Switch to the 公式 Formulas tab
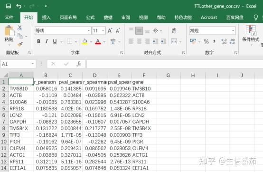 [90, 18]
